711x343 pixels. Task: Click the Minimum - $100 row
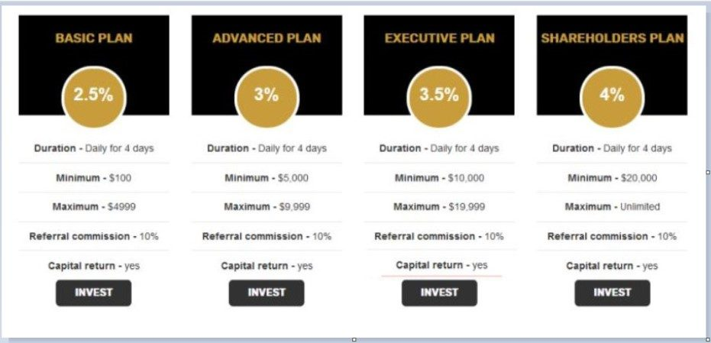[x=93, y=178]
